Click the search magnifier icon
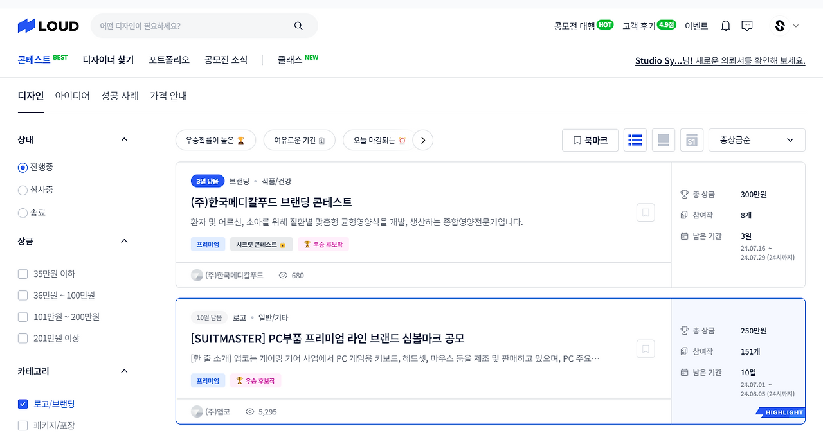This screenshot has height=433, width=823. pyautogui.click(x=298, y=25)
